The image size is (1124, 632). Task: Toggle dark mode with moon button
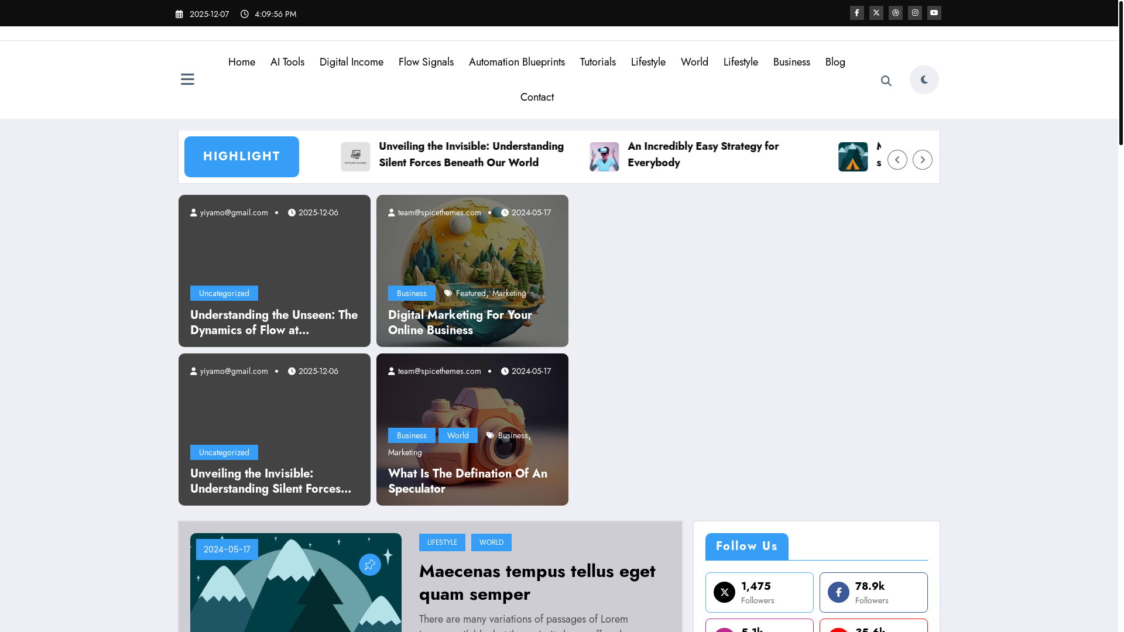[x=924, y=80]
